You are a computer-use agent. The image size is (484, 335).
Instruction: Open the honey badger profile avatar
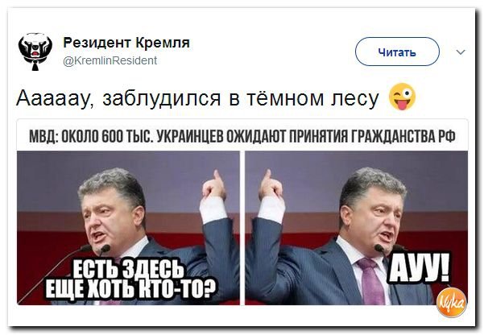(x=35, y=52)
